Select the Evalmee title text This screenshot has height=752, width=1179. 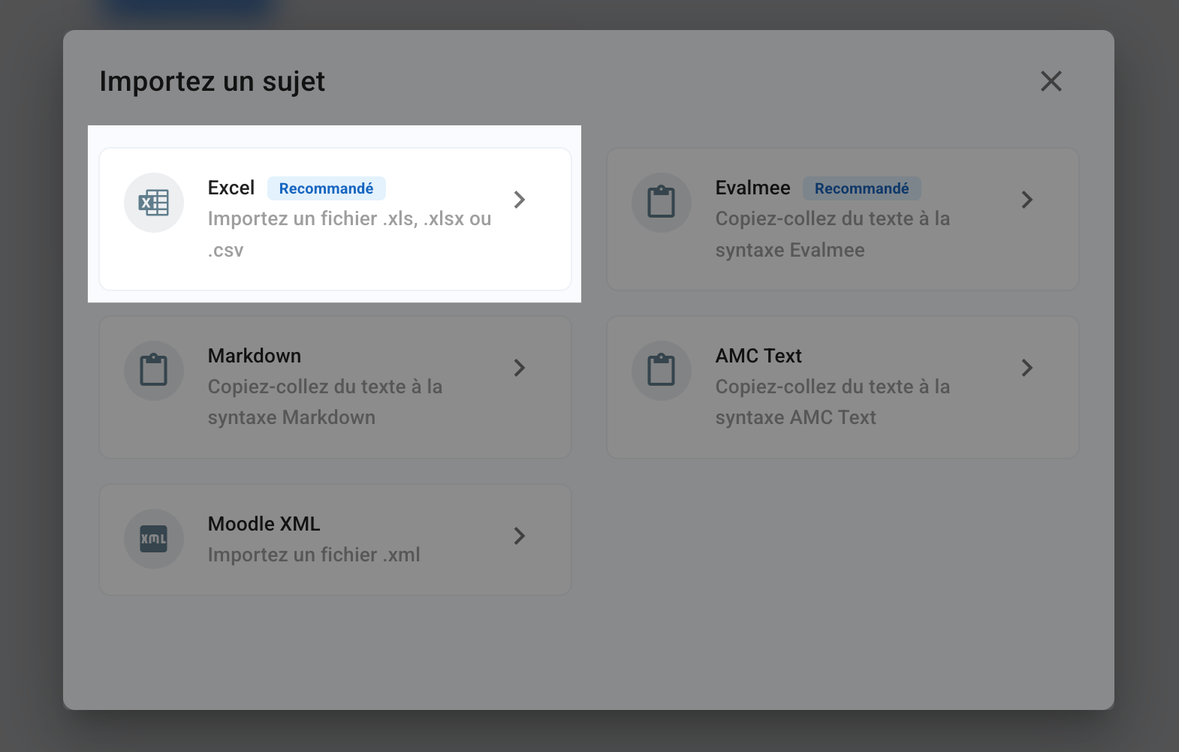point(753,188)
